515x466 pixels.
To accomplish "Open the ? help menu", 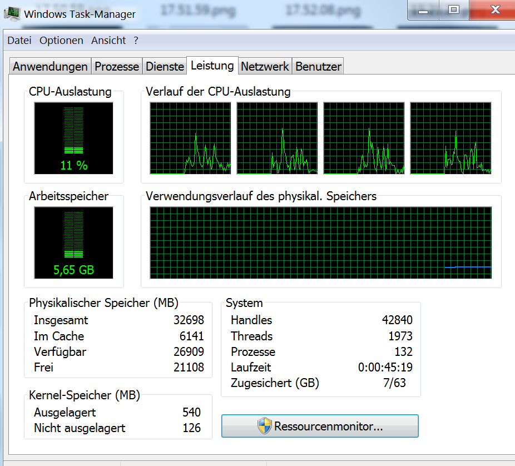I will (136, 41).
